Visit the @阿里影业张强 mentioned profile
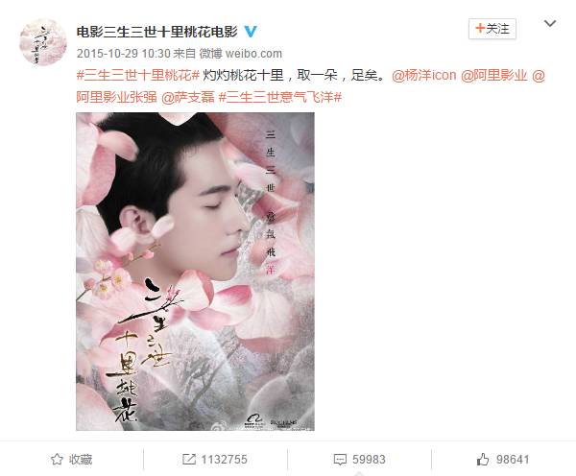Image resolution: width=576 pixels, height=476 pixels. (116, 97)
